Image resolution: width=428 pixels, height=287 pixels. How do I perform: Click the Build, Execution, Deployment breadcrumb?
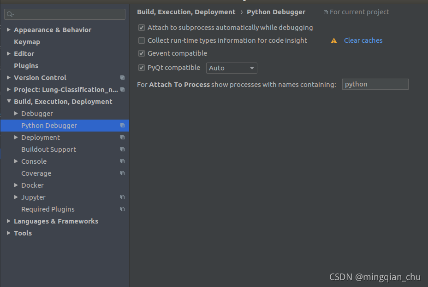(186, 12)
